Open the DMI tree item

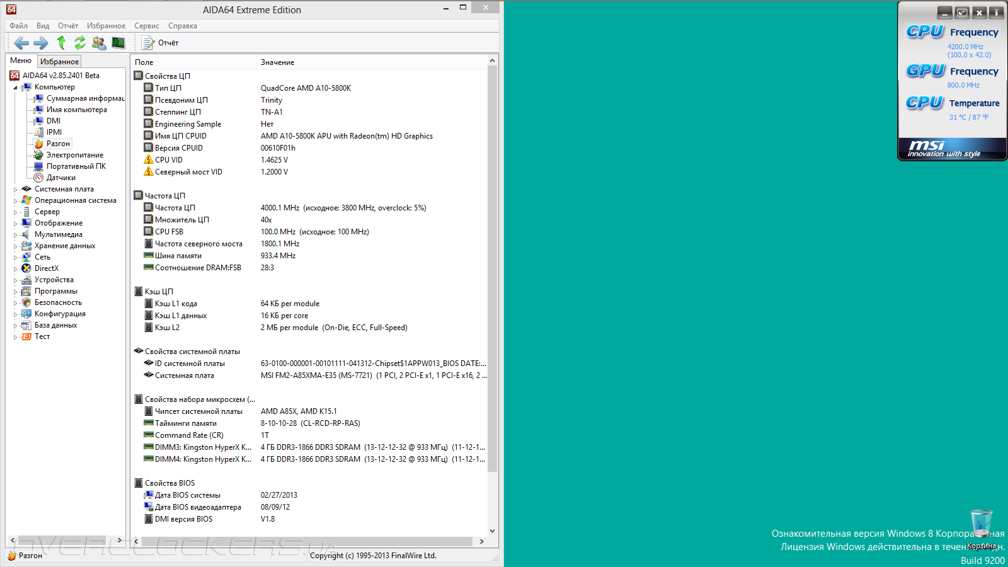click(x=54, y=121)
